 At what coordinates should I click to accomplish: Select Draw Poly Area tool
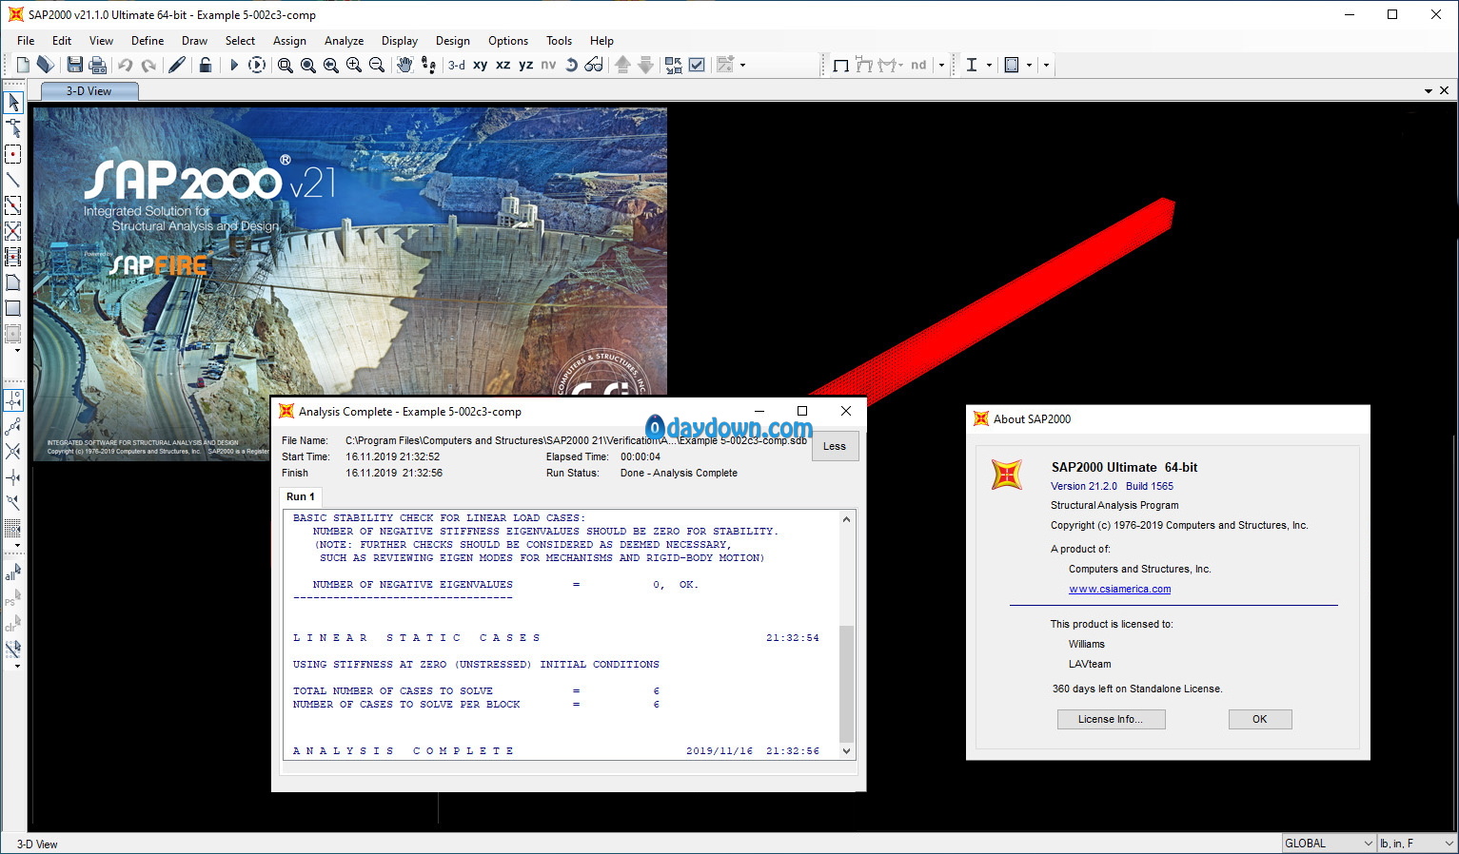point(13,282)
